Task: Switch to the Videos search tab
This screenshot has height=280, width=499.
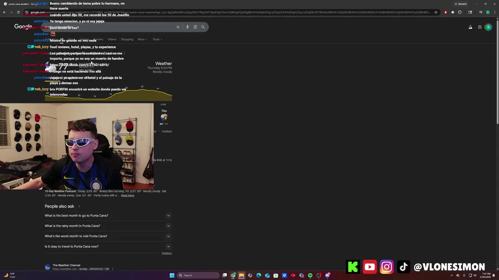Action: coord(112,39)
